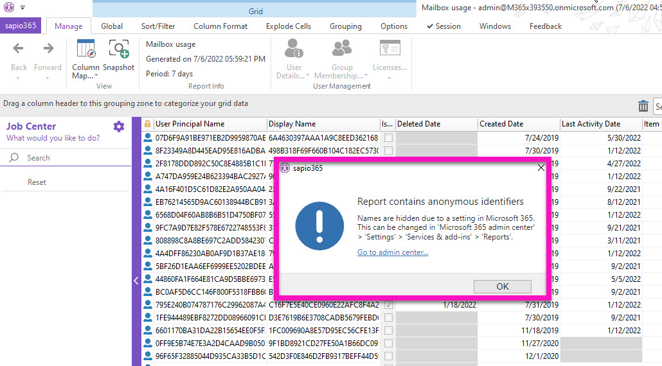Click user icon for row 9FC7A9D7E82F578E
662x366 pixels.
(148, 227)
